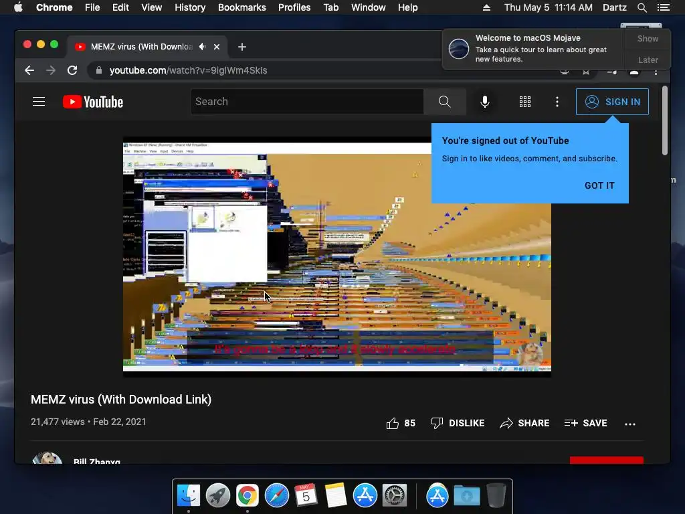
Task: Select the MEMZ virus tab
Action: coord(146,47)
